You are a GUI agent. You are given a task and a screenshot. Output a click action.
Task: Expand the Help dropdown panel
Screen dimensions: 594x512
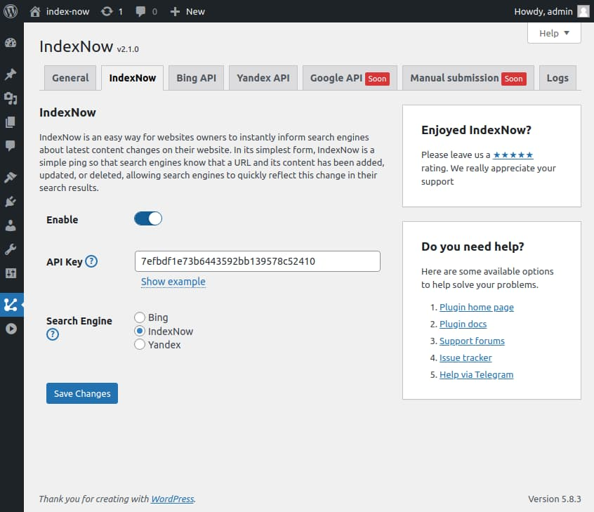[x=554, y=33]
